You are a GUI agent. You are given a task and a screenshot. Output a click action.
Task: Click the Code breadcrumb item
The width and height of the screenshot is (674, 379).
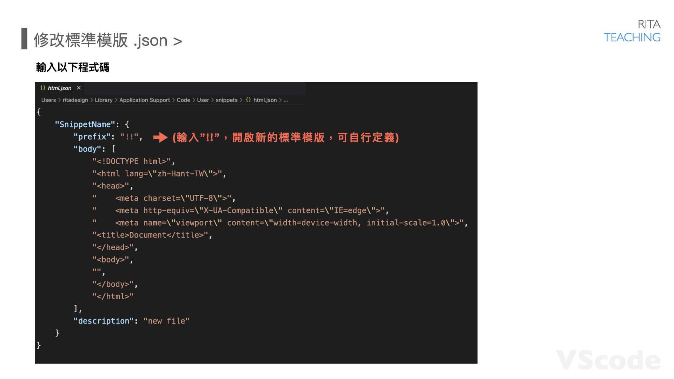[x=183, y=100]
